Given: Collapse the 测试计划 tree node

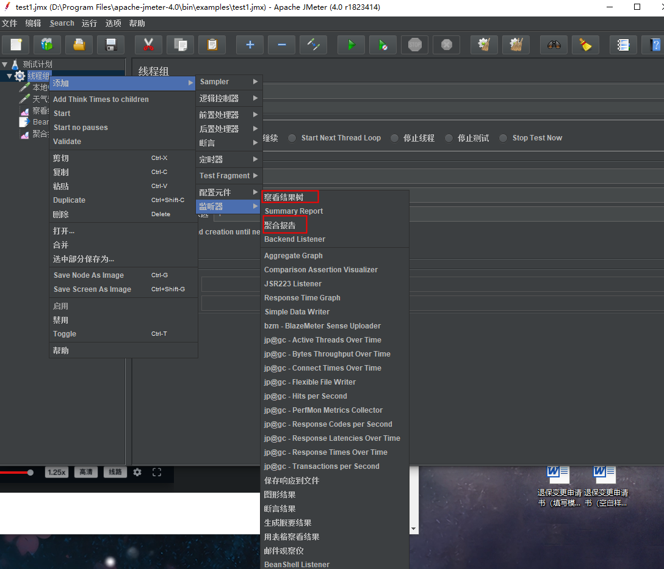Looking at the screenshot, I should (x=5, y=64).
